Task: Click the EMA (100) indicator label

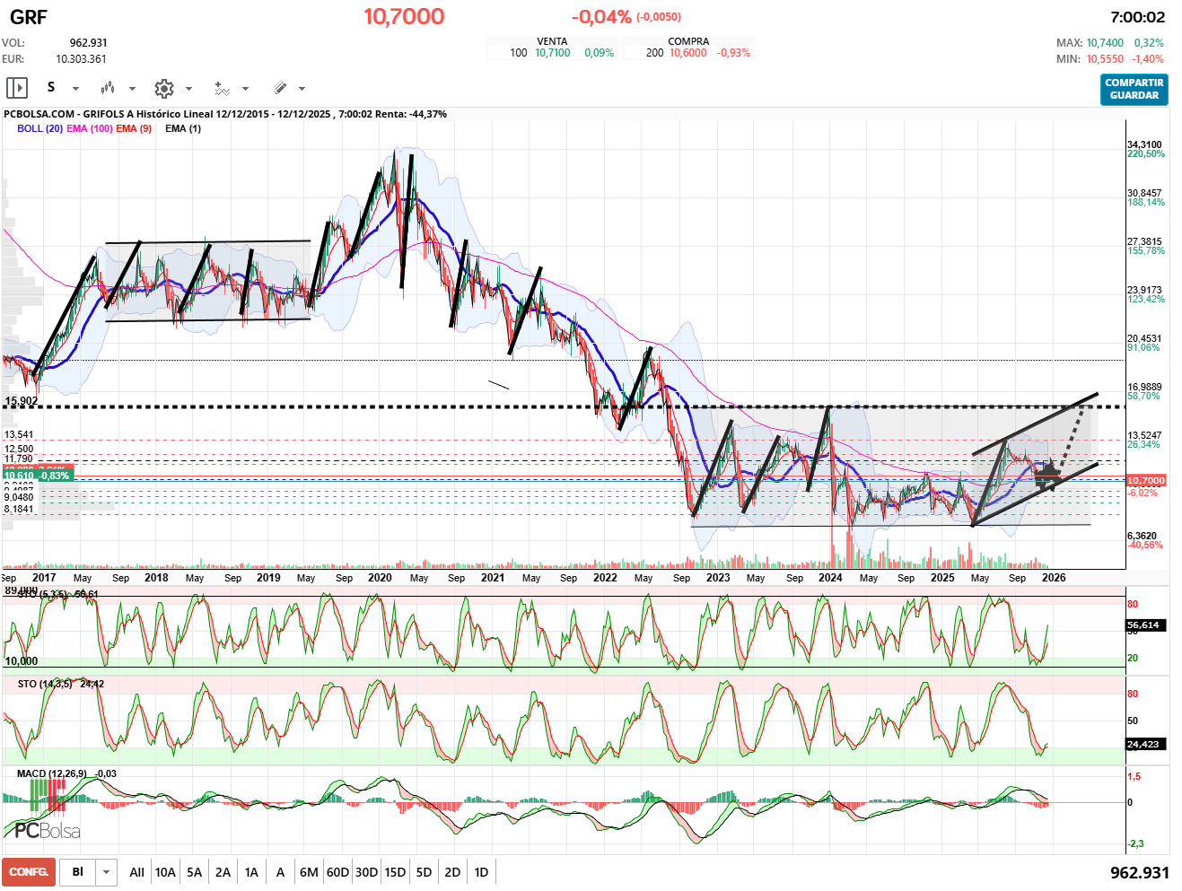Action: 90,128
